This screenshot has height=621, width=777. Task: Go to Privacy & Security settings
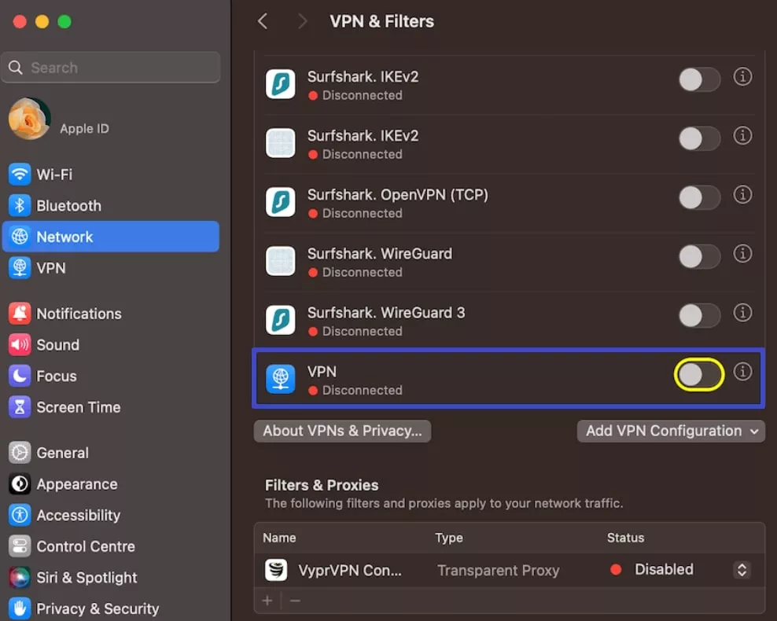pyautogui.click(x=97, y=608)
